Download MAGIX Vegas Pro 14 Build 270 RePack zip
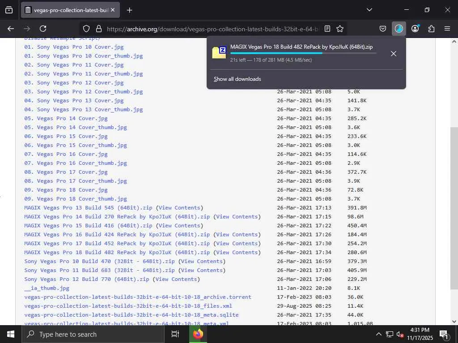 coord(117,217)
